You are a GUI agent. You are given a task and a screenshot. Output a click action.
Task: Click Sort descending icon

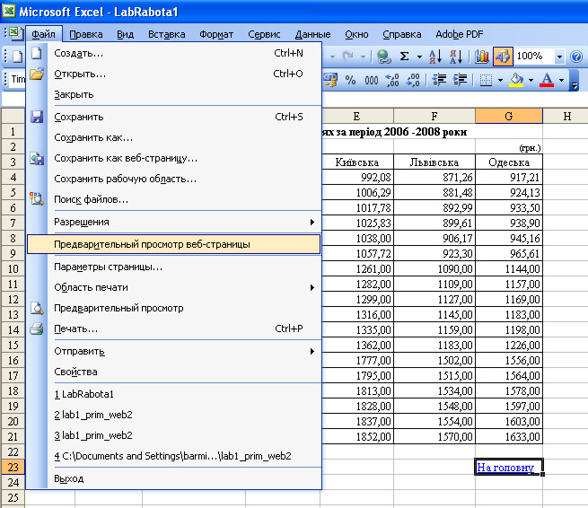pyautogui.click(x=456, y=57)
